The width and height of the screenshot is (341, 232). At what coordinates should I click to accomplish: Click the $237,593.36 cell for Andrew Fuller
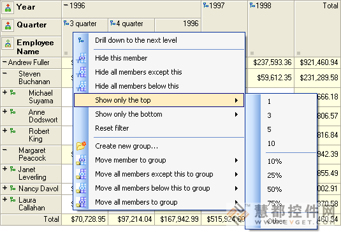tap(271, 62)
